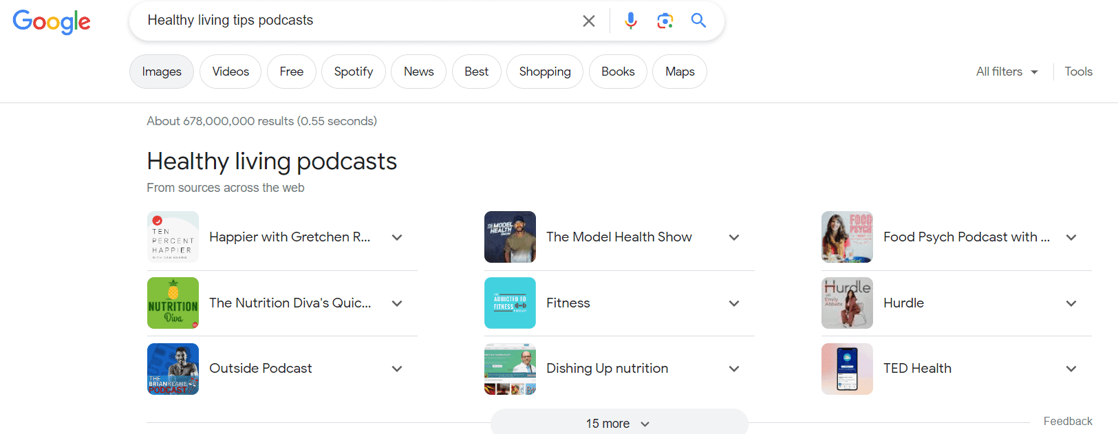Start voice search with the microphone
Viewport: 1118px width, 434px height.
coord(630,21)
